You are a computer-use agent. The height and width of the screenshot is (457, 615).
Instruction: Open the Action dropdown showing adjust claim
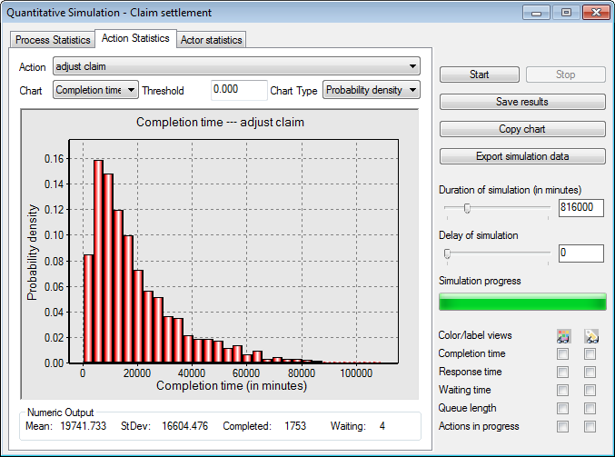coord(236,66)
